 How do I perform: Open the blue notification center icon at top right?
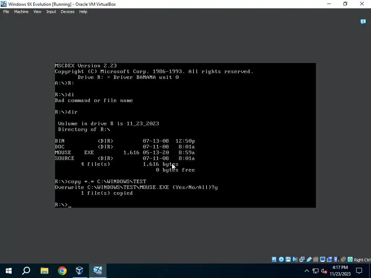(363, 22)
